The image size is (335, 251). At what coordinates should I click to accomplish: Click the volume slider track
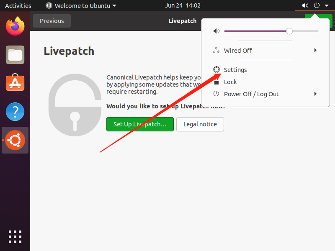tap(255, 31)
